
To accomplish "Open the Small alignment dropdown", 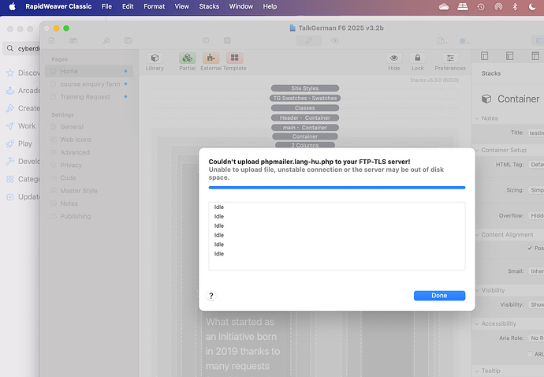I will (x=536, y=271).
